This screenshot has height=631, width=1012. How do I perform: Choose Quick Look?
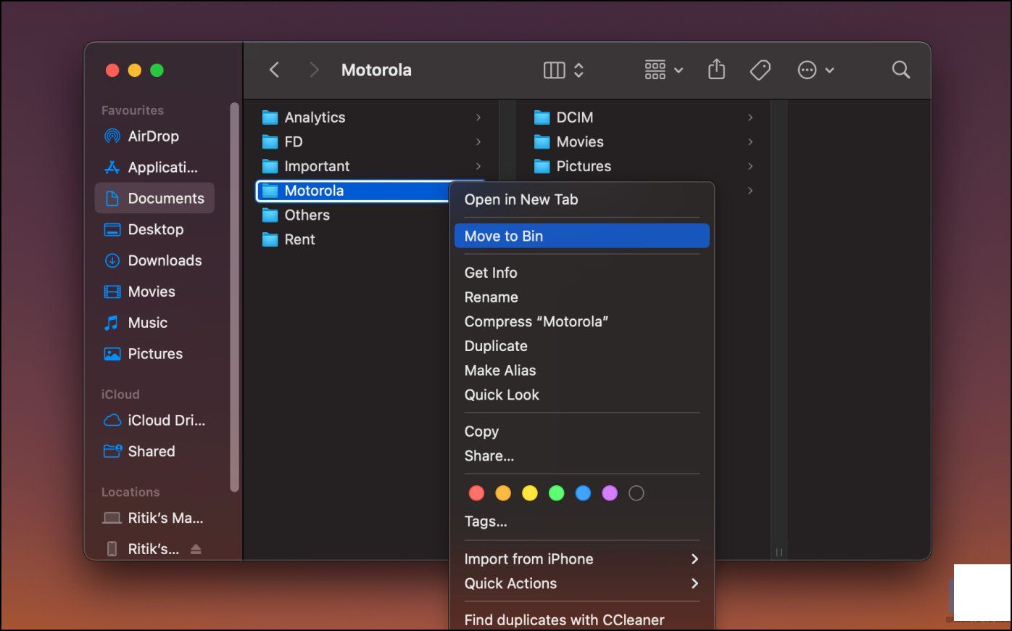[581, 395]
